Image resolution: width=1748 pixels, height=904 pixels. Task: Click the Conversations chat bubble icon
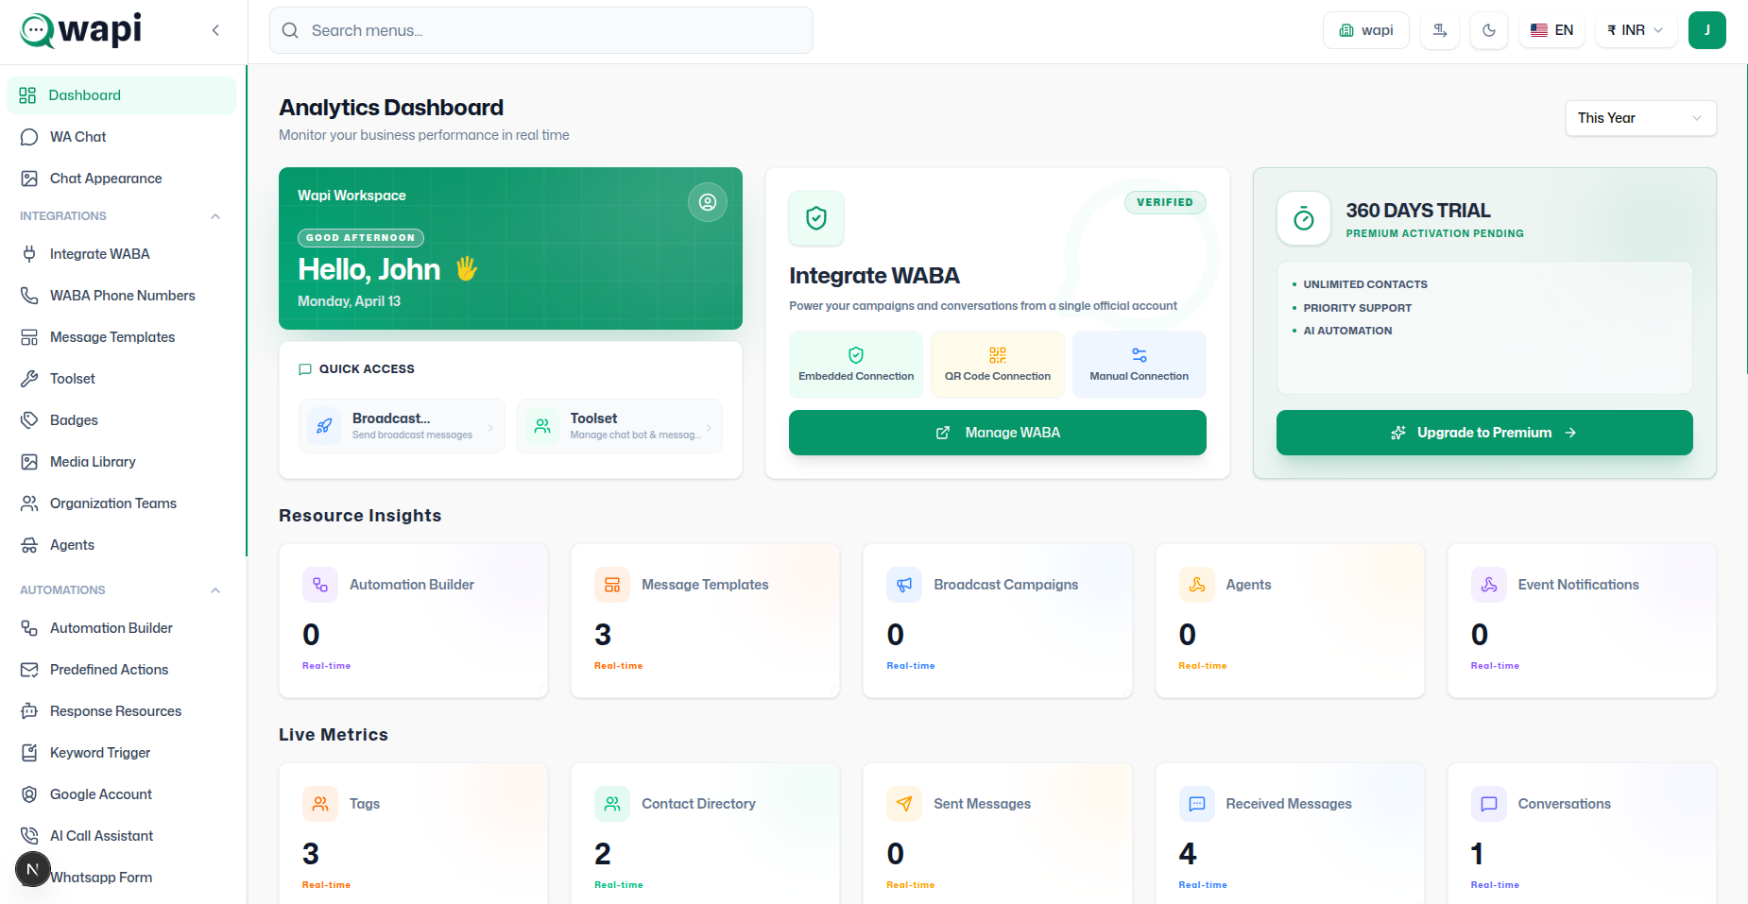tap(1489, 804)
